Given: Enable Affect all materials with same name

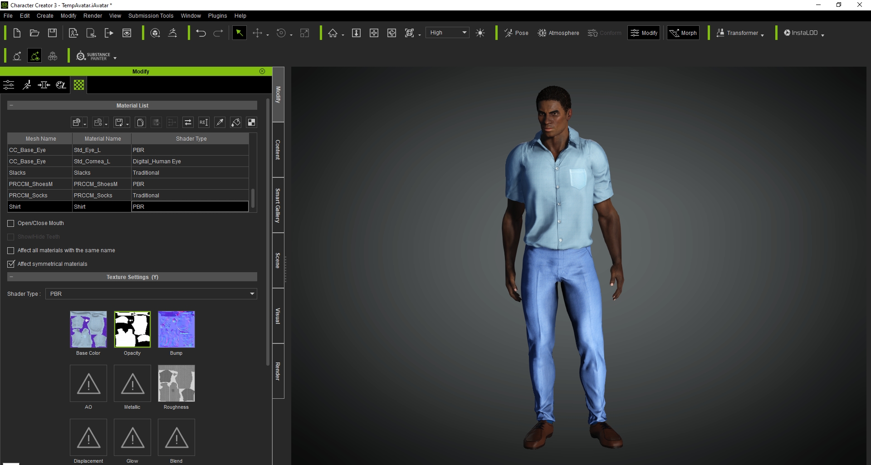Looking at the screenshot, I should pos(11,250).
